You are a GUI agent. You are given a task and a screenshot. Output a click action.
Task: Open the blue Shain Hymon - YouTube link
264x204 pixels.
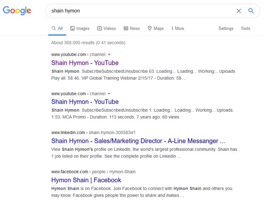(x=85, y=102)
